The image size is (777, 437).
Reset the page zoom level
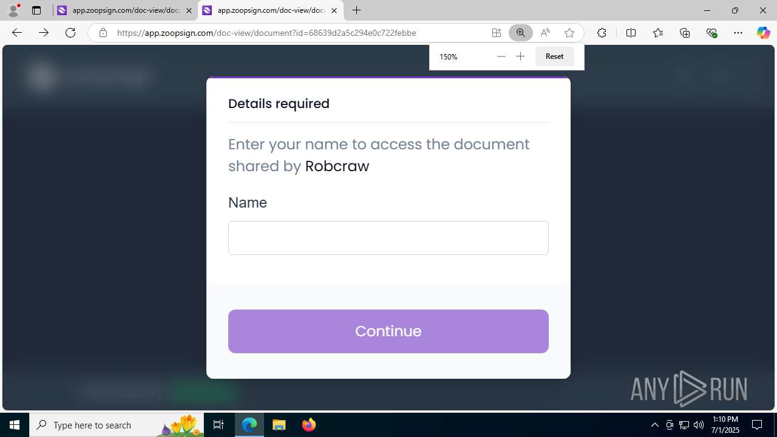(x=554, y=56)
